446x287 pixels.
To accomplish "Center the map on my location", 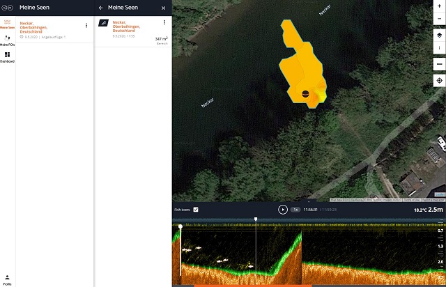I will tap(440, 81).
